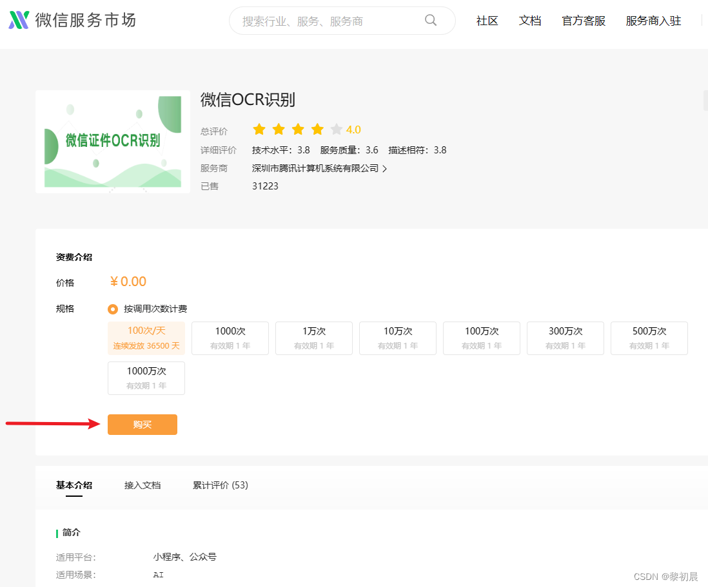
Task: Focus the service search input field
Action: pyautogui.click(x=342, y=21)
